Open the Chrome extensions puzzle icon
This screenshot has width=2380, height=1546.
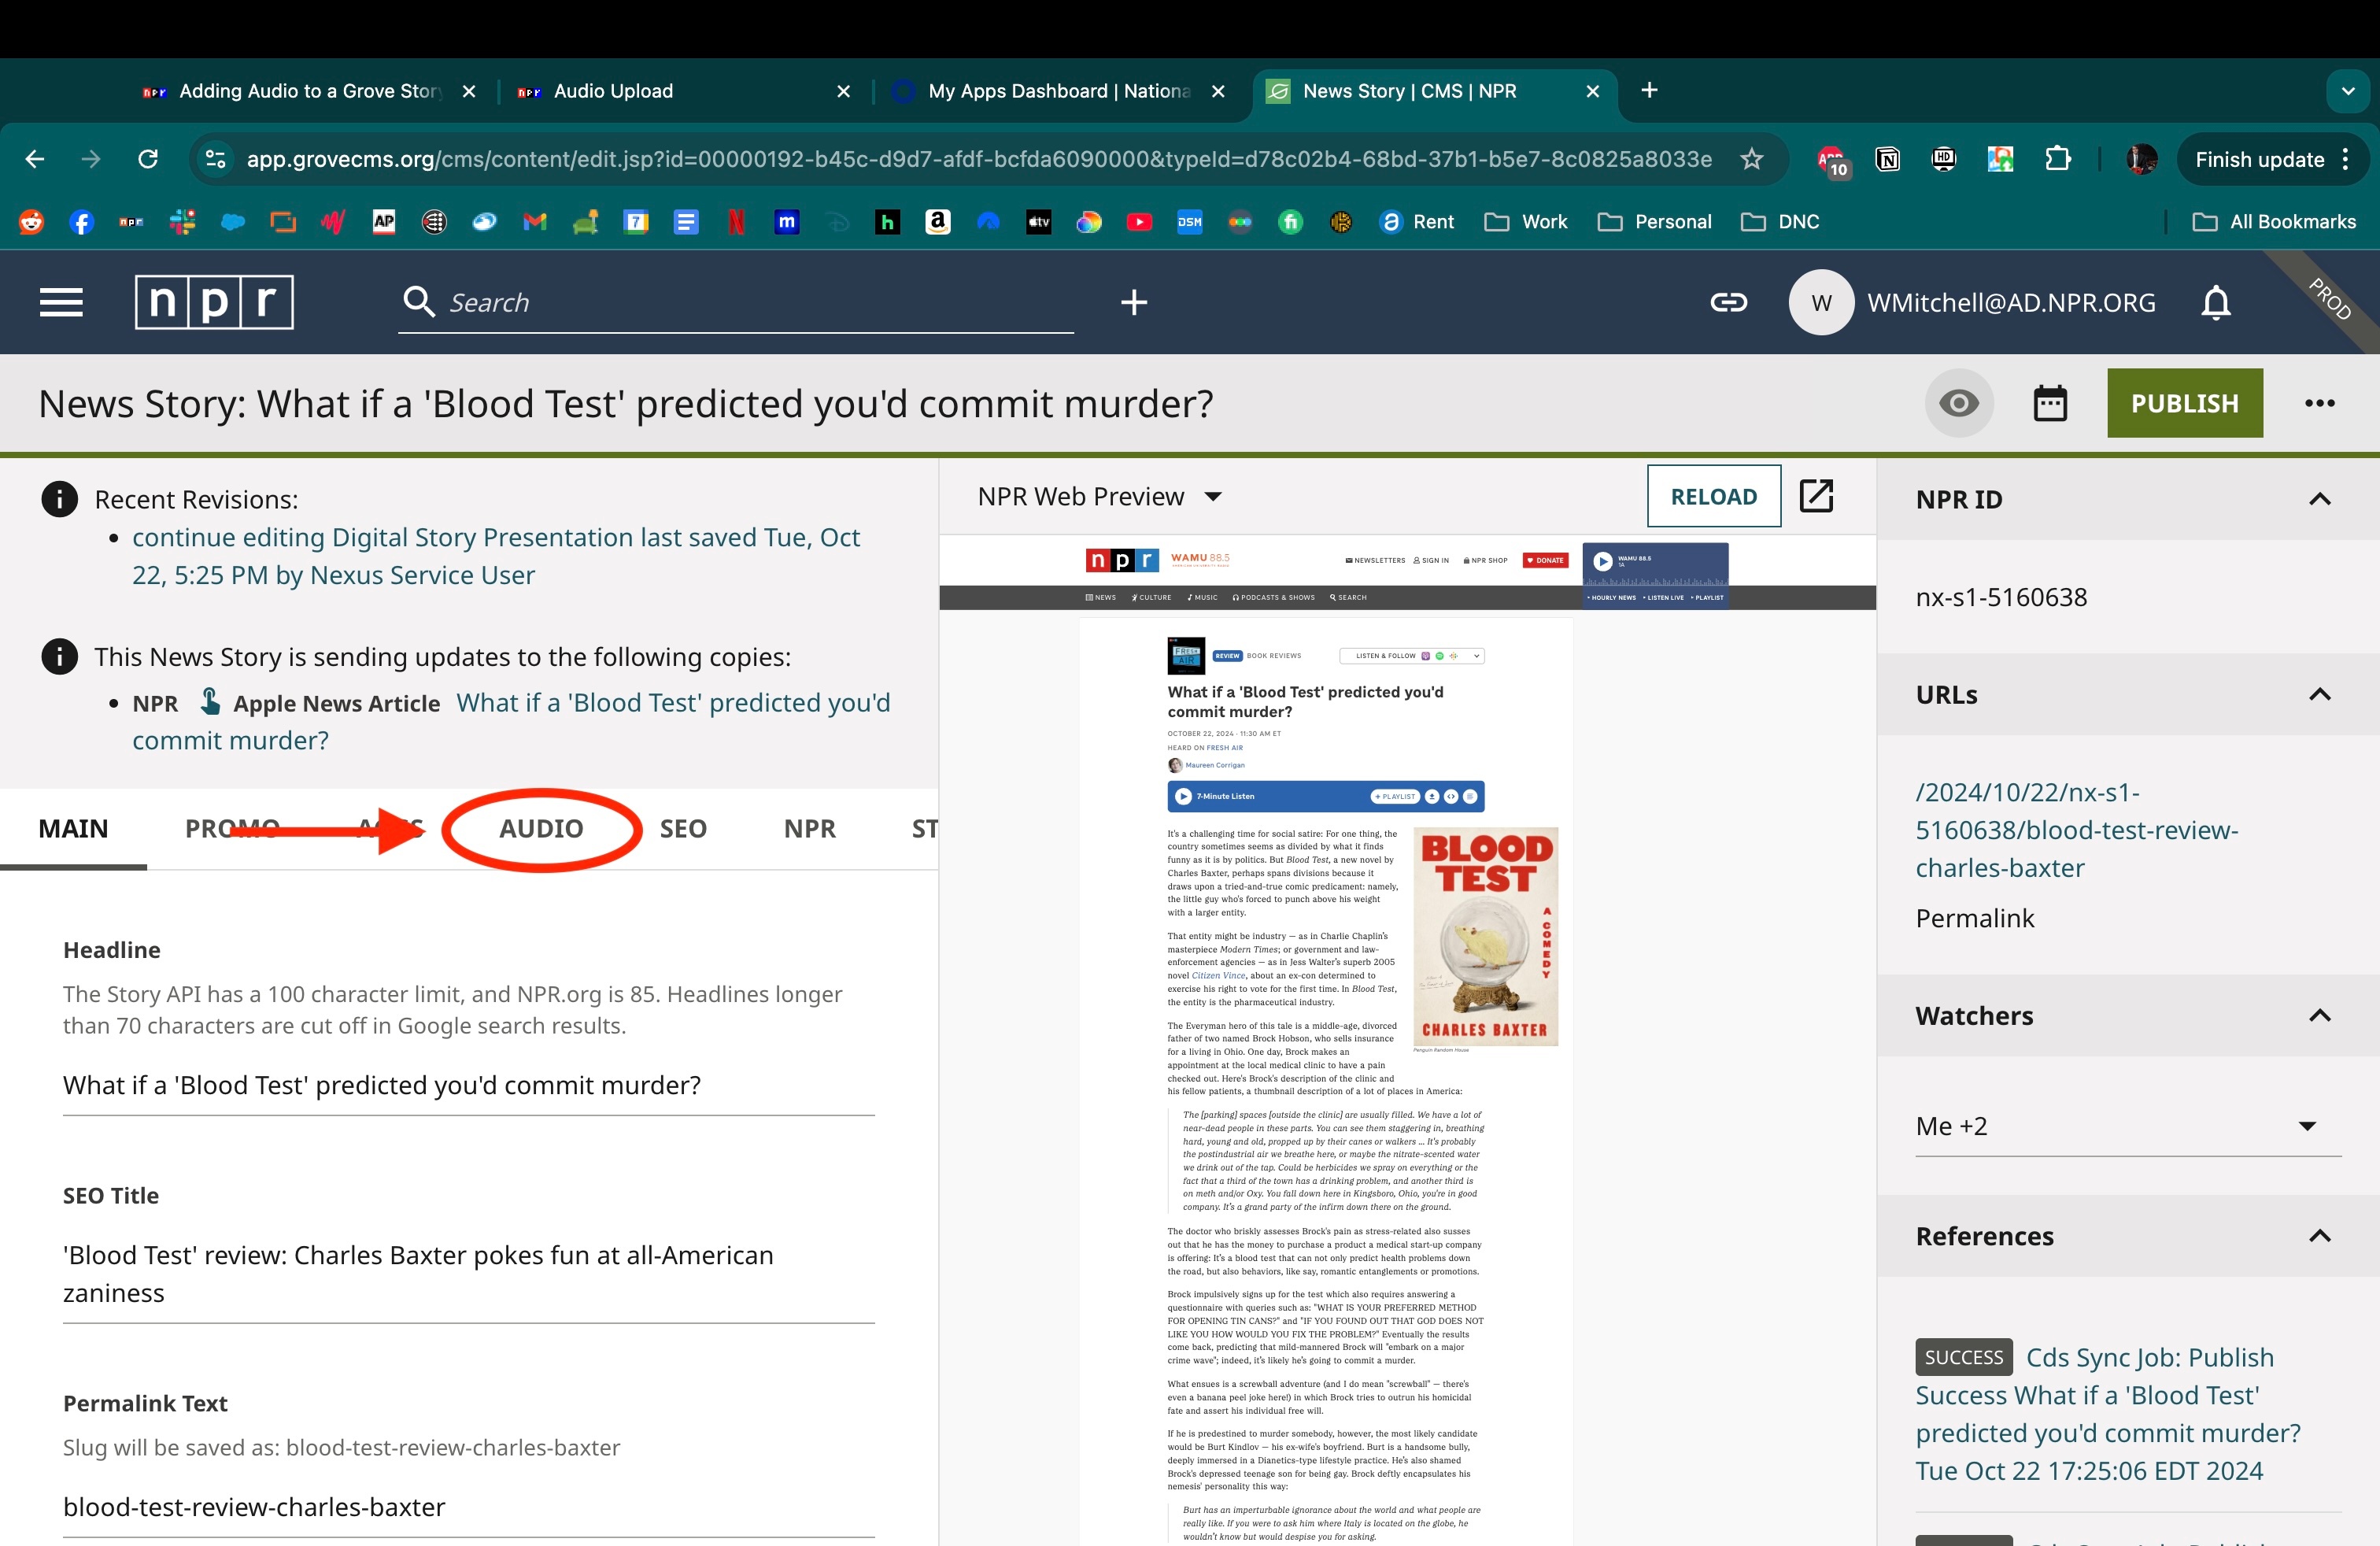2058,159
